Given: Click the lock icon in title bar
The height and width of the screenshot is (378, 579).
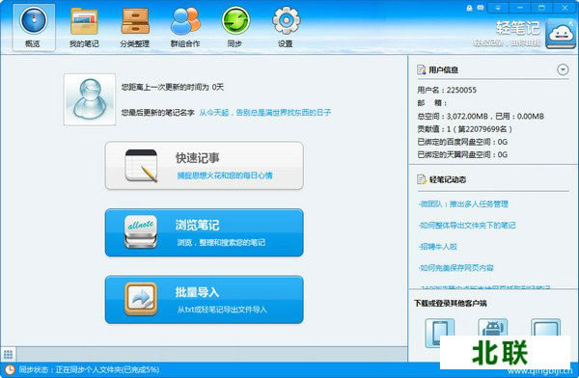Looking at the screenshot, I should pos(469,8).
